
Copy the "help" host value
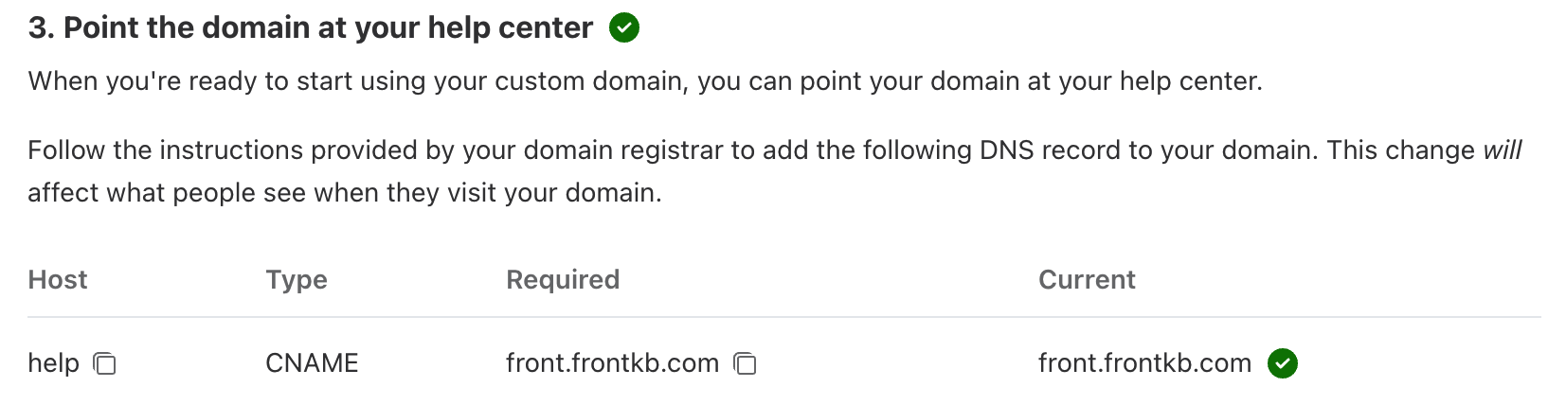pos(104,363)
